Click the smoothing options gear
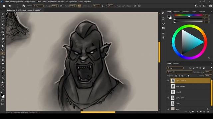The height and width of the screenshot is (119, 213). (103, 6)
